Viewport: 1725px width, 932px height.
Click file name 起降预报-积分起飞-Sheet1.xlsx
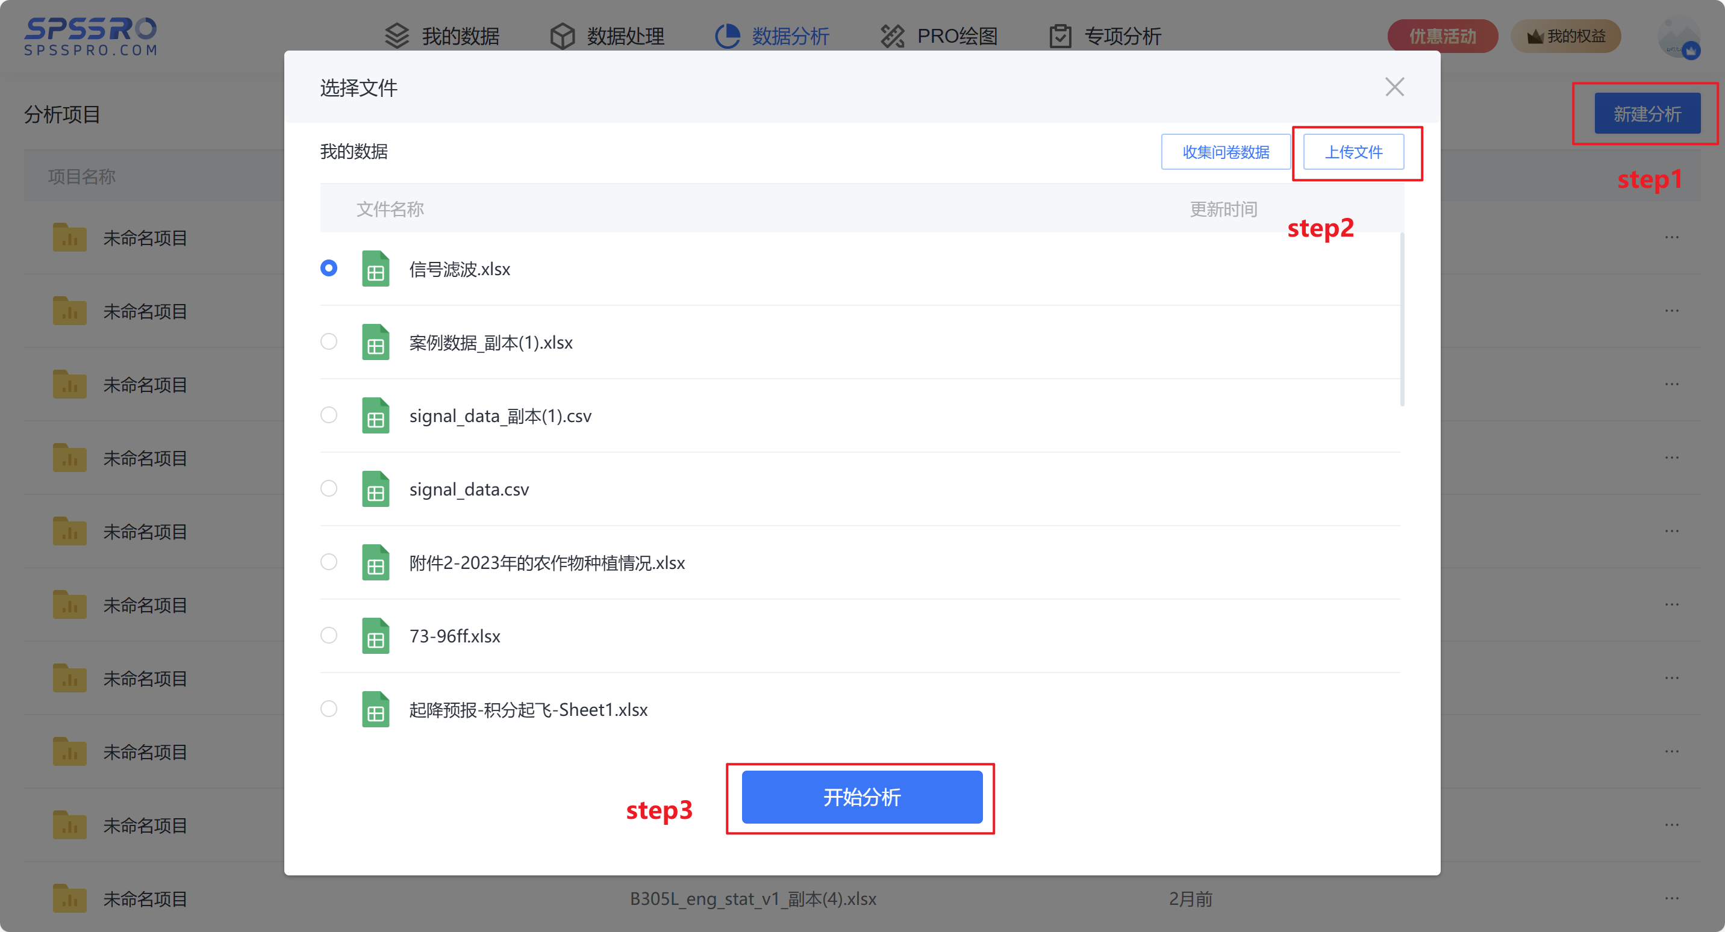pos(528,710)
